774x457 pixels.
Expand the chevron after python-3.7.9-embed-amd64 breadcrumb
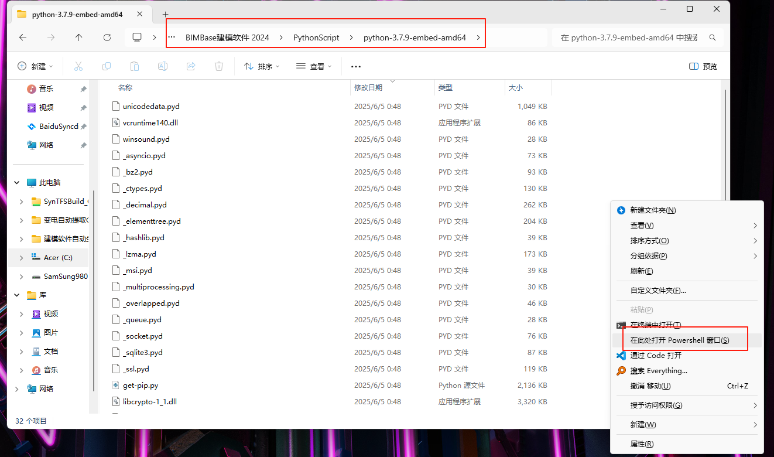tap(478, 37)
